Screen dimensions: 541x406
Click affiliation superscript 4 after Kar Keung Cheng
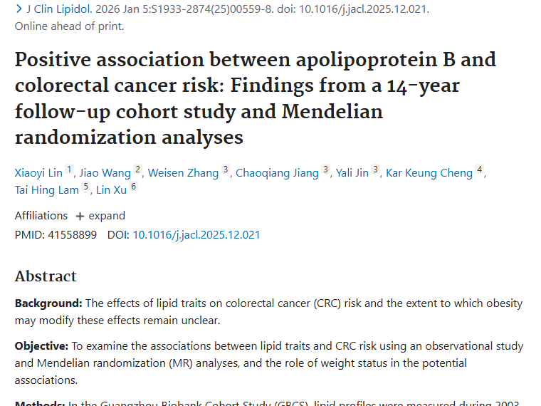[x=480, y=170]
